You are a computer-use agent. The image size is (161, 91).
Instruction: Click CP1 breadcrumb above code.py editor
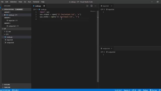(x=34, y=10)
